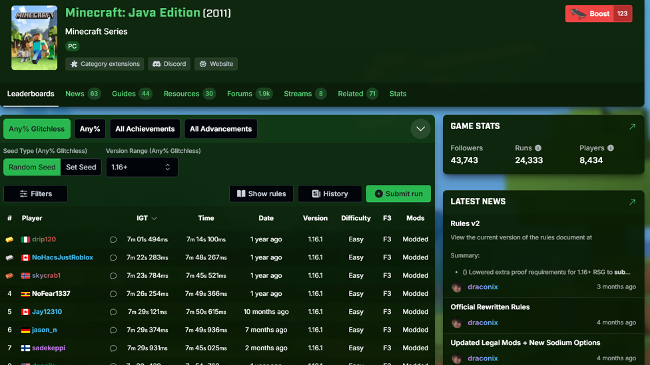Click the PC platform badge
The height and width of the screenshot is (365, 650).
(72, 47)
